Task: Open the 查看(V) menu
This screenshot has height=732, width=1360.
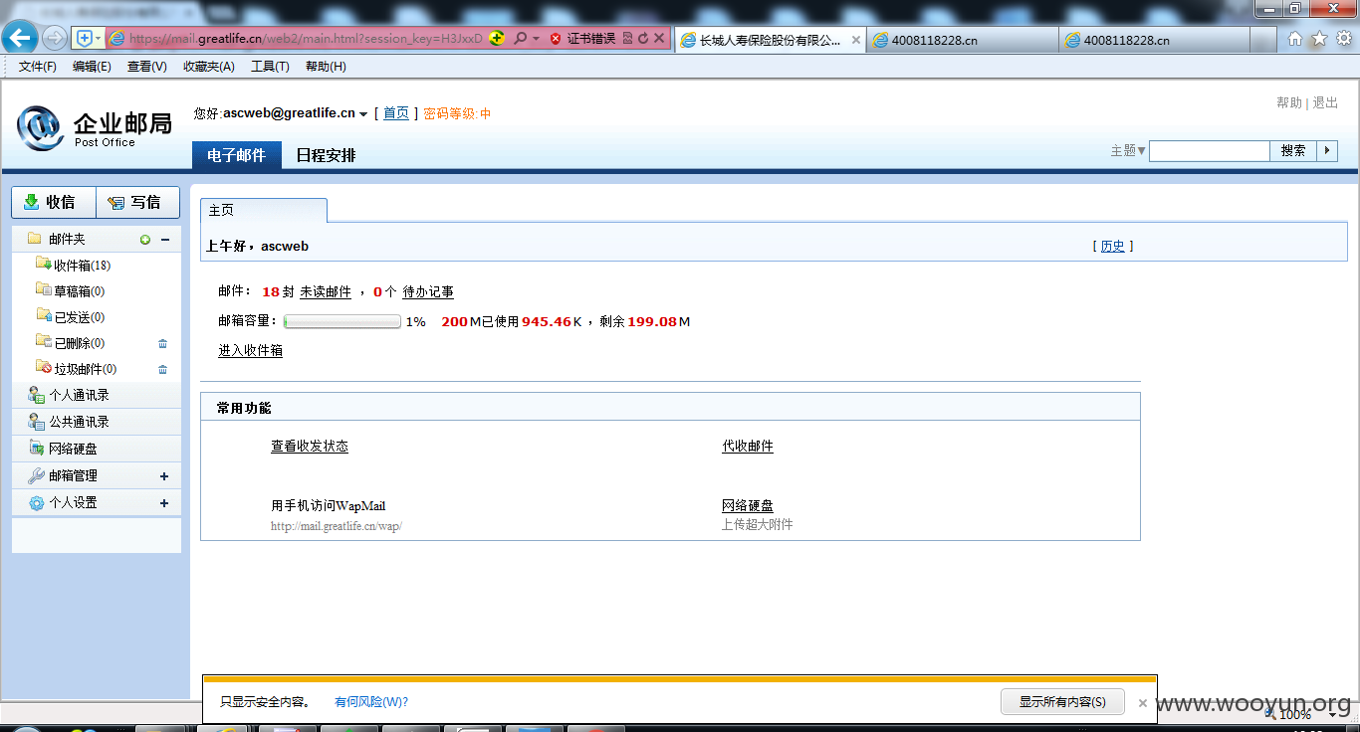Action: pyautogui.click(x=147, y=67)
